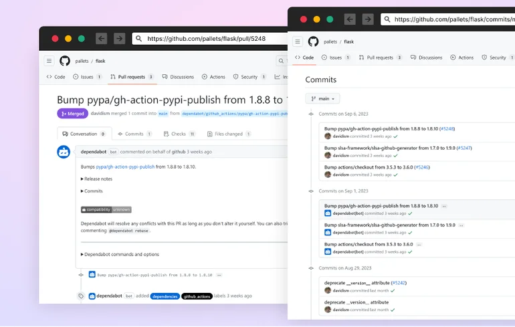Click the forward arrow in the pull request browser

119,39
